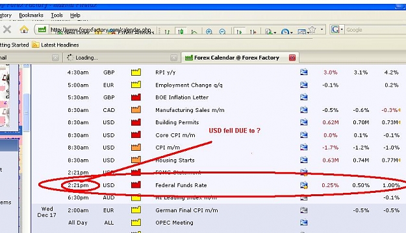Open detail folder for OPEC Meeting
The image size is (406, 233).
pos(304,222)
